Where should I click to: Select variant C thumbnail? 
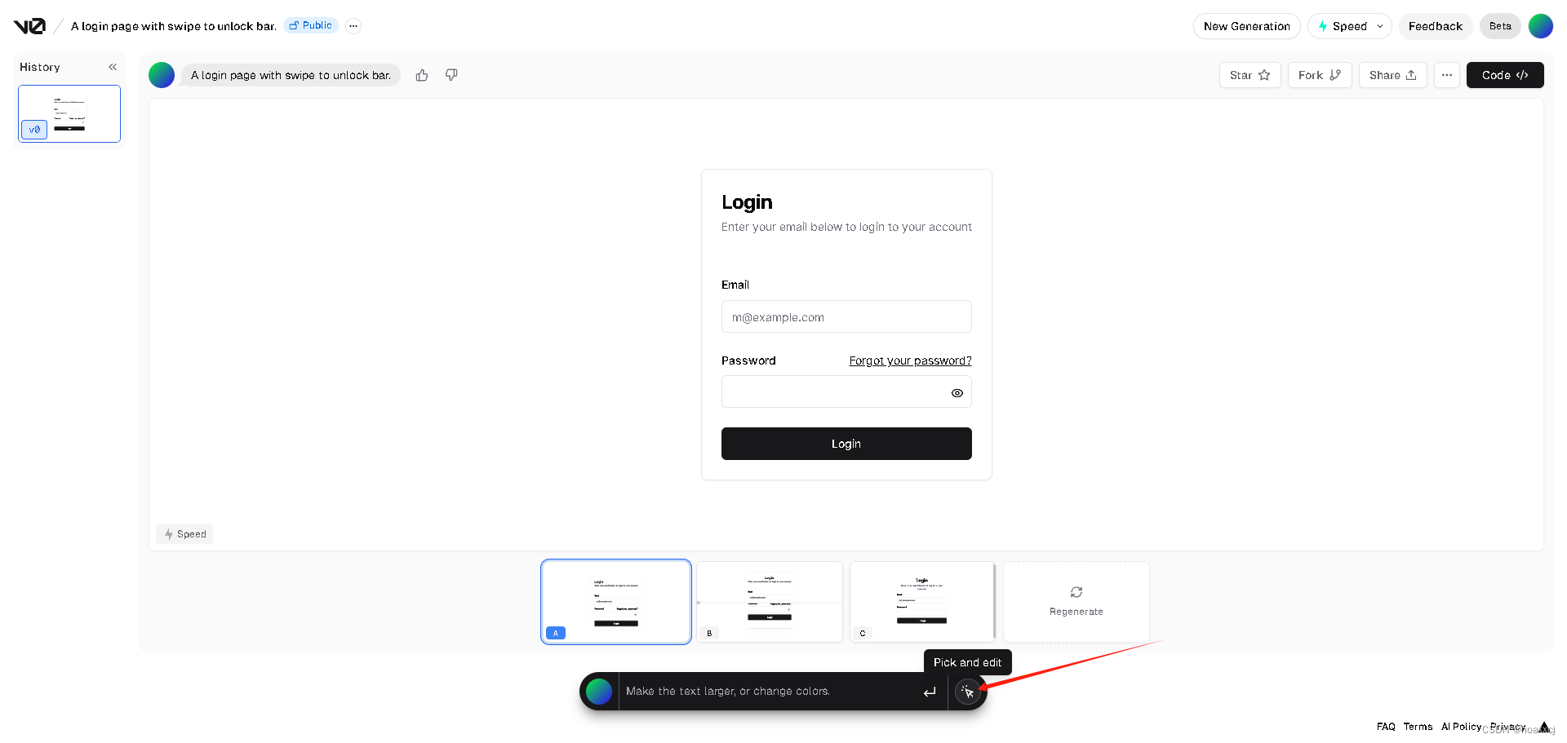[923, 602]
